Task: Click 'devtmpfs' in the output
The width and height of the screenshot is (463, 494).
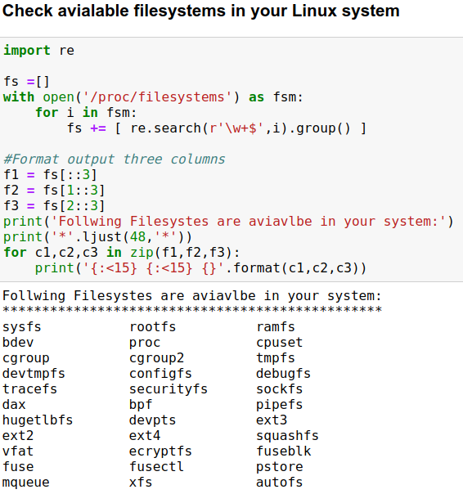Action: (x=34, y=374)
